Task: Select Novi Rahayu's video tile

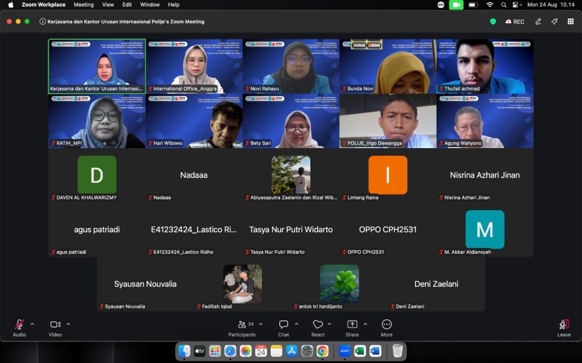Action: [291, 66]
